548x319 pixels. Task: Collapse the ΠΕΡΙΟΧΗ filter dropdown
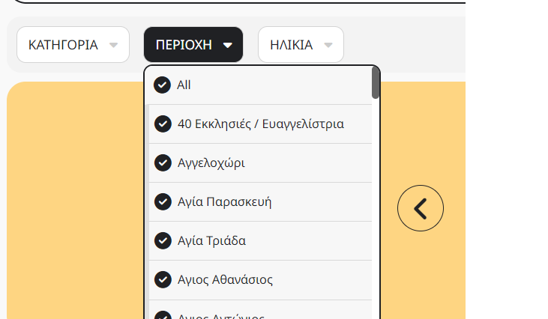(x=193, y=45)
